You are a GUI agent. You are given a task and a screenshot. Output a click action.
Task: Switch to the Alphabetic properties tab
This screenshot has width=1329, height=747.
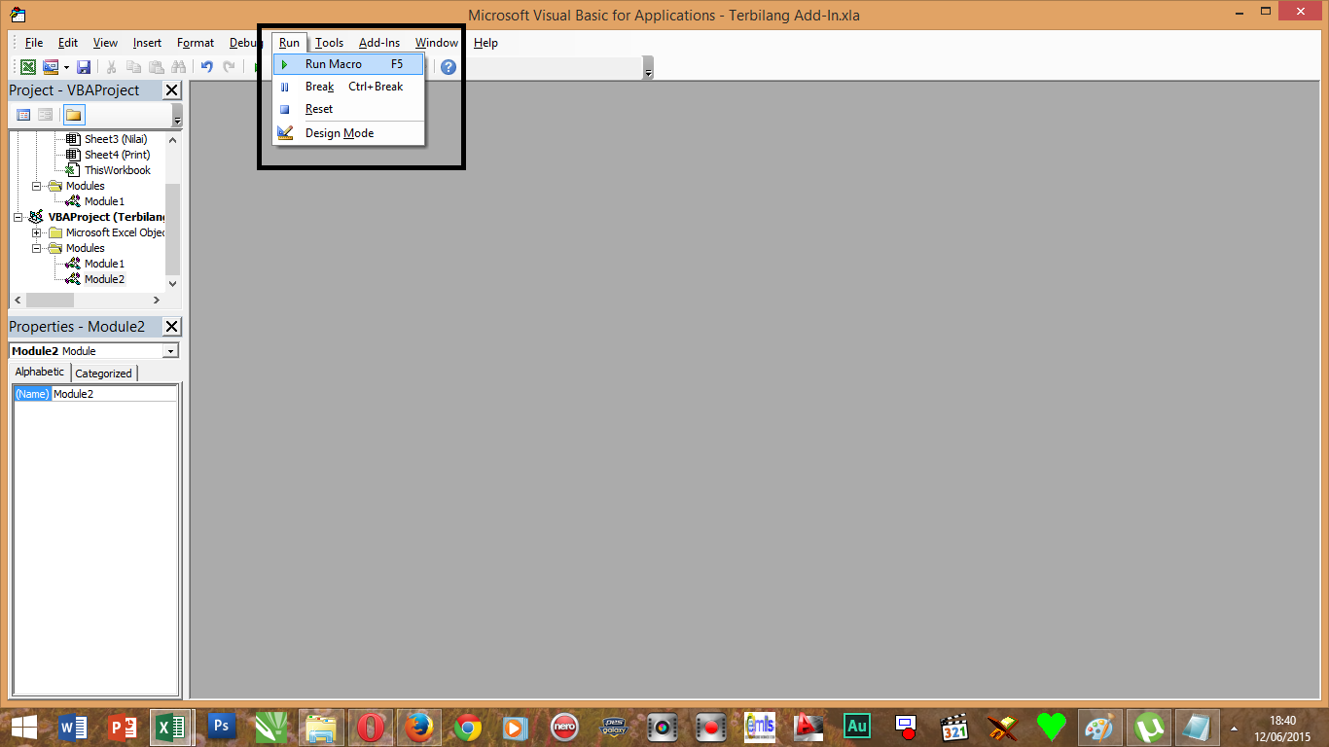[x=40, y=373]
